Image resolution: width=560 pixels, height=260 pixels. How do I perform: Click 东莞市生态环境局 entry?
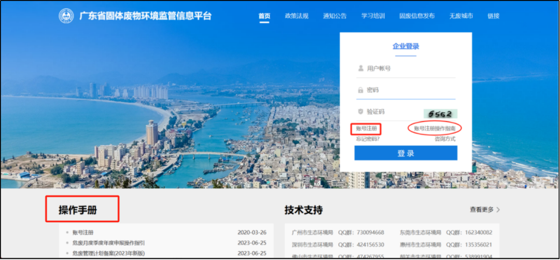tap(421, 232)
